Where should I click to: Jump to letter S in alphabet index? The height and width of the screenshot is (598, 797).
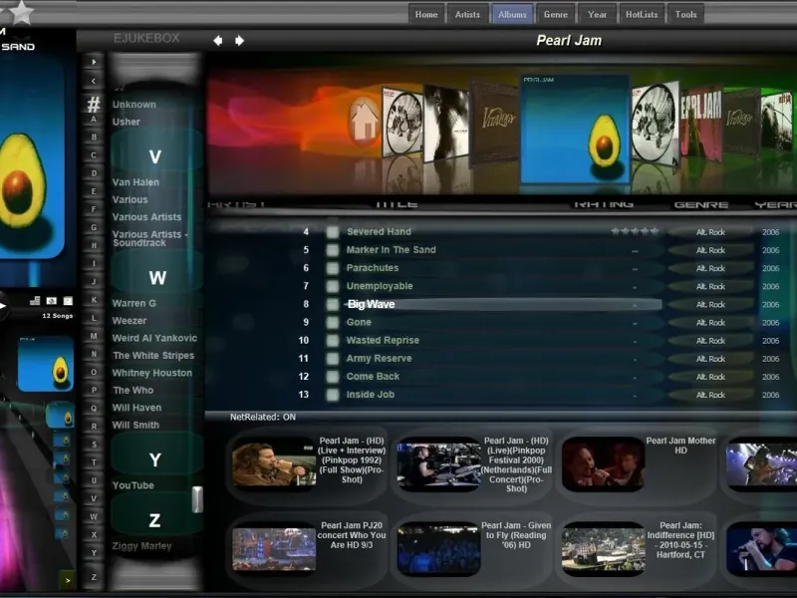[x=94, y=445]
